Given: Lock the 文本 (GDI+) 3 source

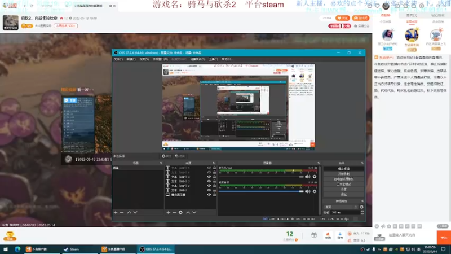Looking at the screenshot, I should [214, 181].
